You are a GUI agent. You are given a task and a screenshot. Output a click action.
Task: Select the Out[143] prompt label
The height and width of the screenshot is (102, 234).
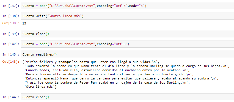[11, 62]
